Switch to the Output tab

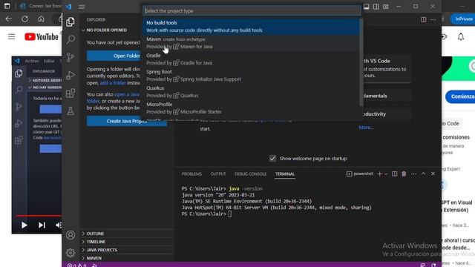tap(218, 174)
